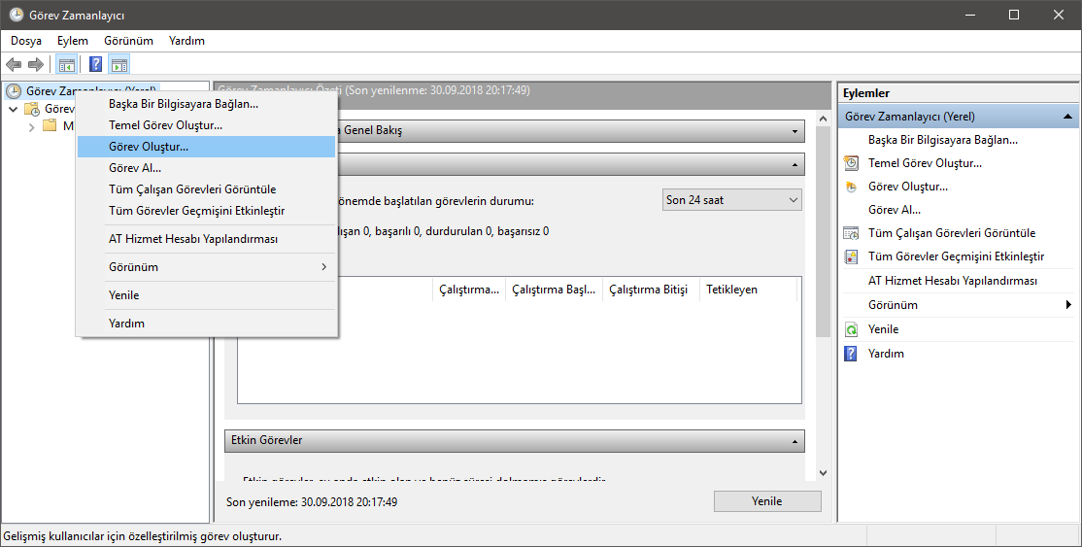The height and width of the screenshot is (547, 1082).
Task: Click Görev Al... in Eylemler pane
Action: click(x=895, y=209)
